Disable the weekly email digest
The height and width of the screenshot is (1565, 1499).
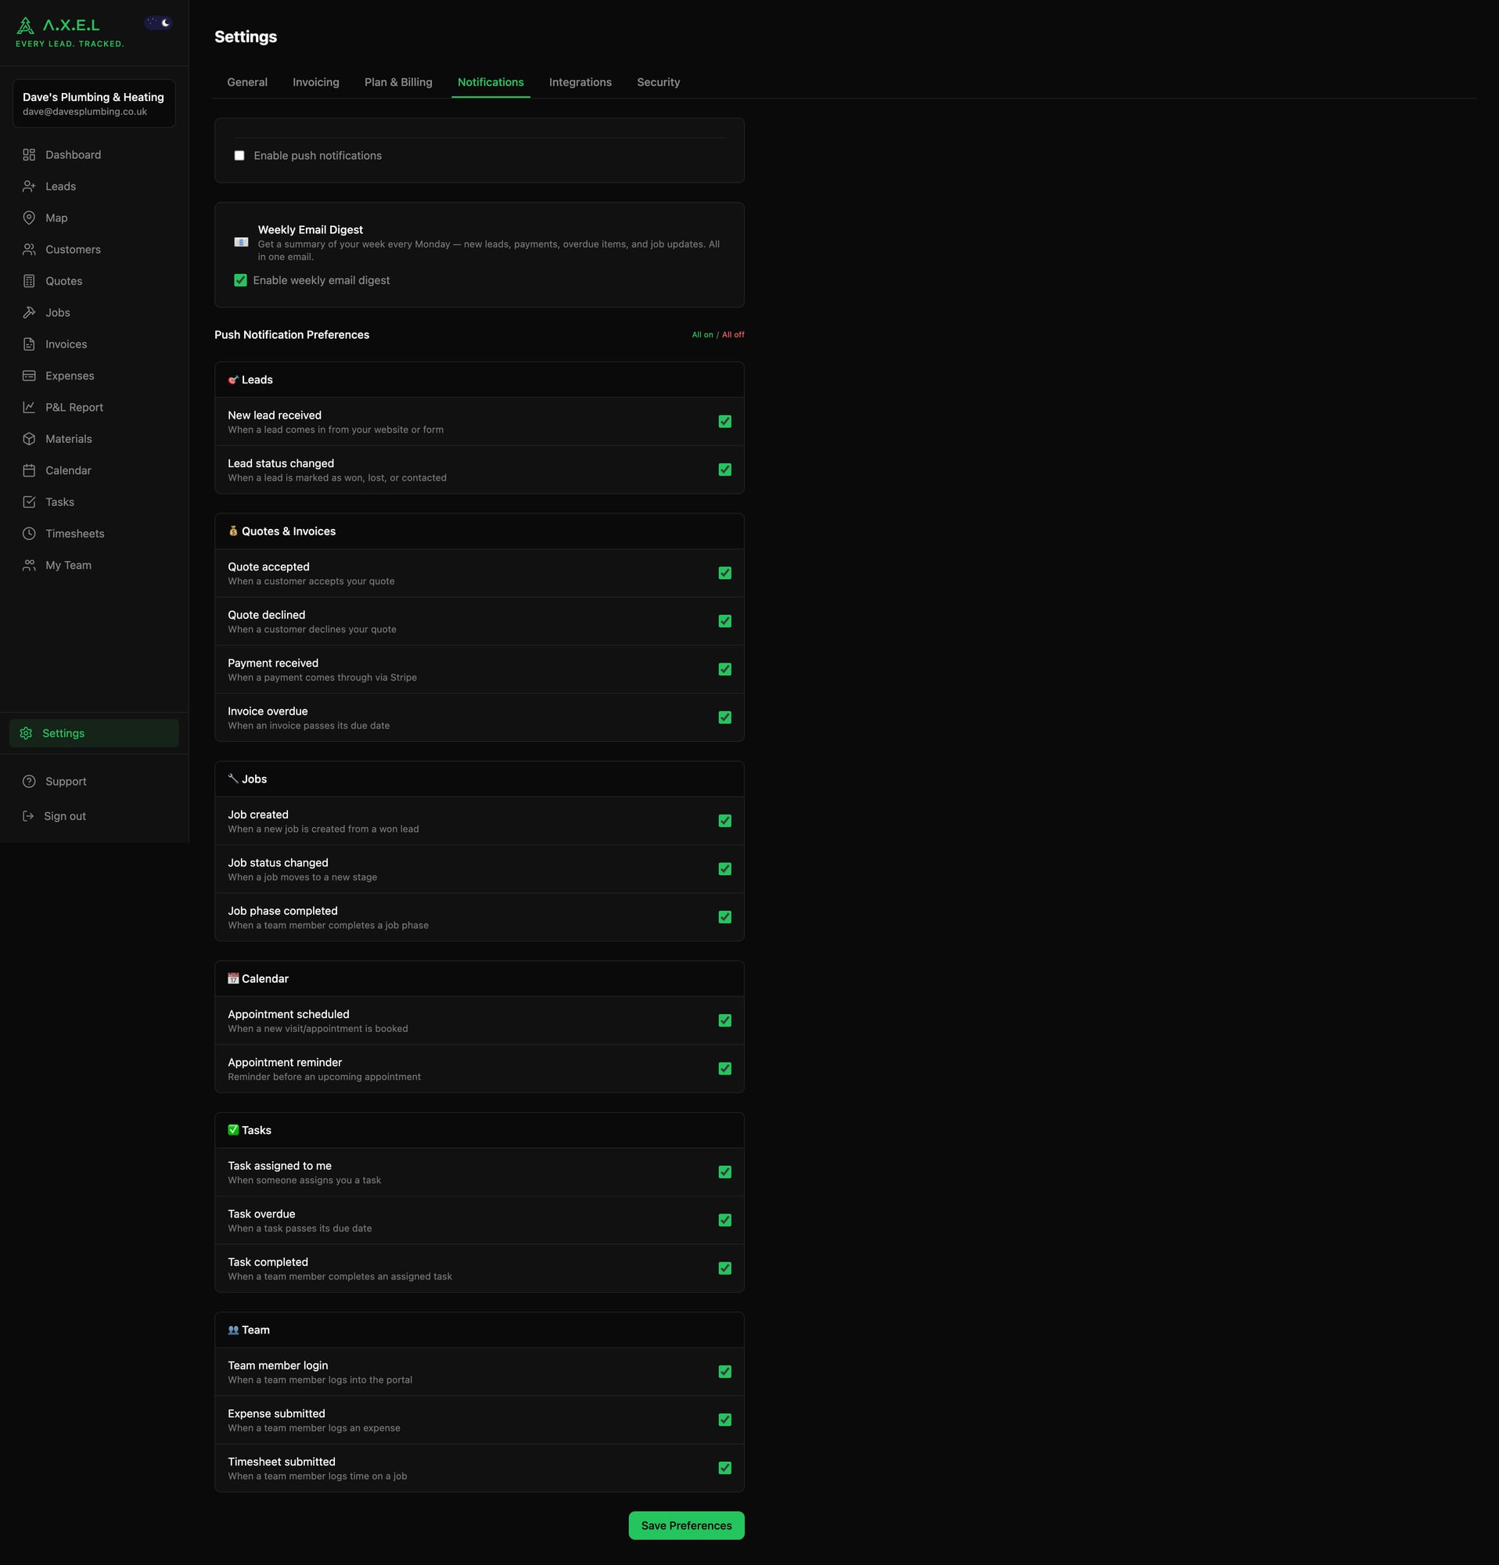[240, 280]
